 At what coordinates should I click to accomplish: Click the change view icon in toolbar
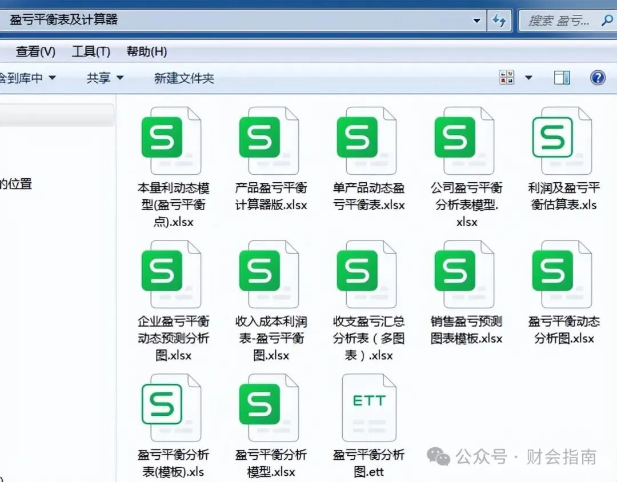point(506,78)
